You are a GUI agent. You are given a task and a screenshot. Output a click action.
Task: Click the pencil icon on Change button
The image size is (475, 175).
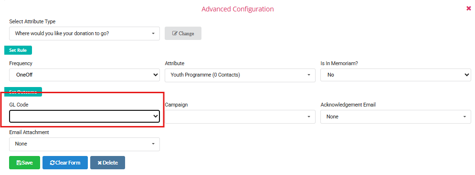pyautogui.click(x=175, y=33)
